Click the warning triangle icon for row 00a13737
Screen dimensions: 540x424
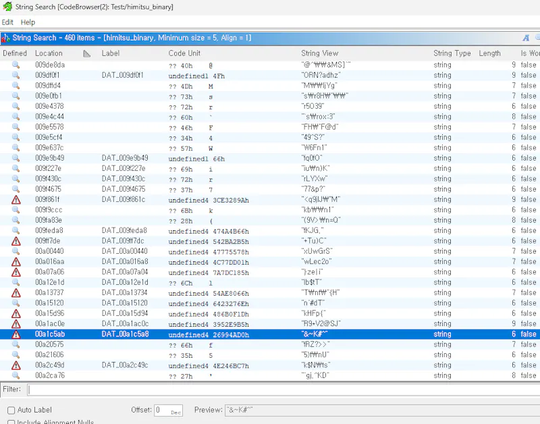(x=16, y=293)
